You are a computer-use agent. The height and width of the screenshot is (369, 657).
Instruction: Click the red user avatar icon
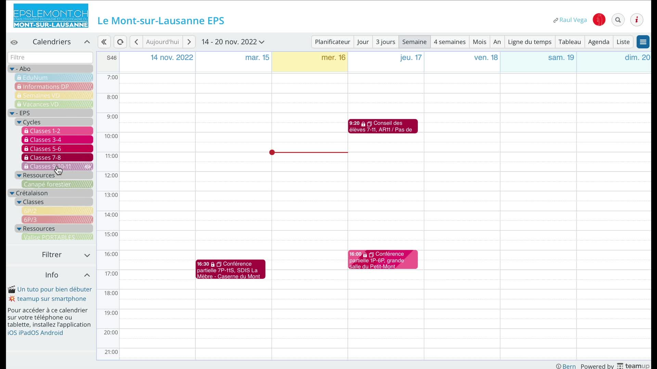599,20
